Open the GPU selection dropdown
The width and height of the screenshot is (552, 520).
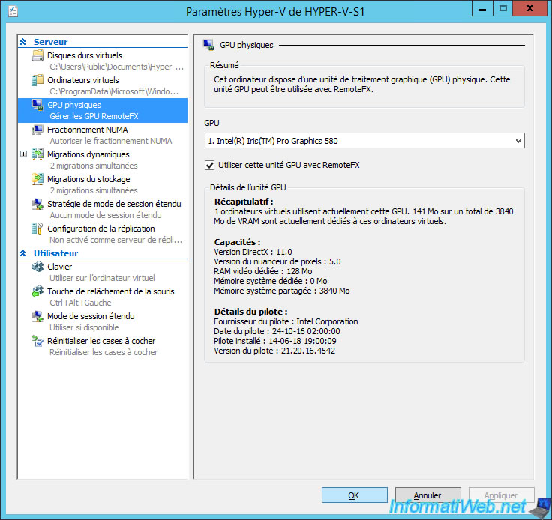(x=518, y=141)
